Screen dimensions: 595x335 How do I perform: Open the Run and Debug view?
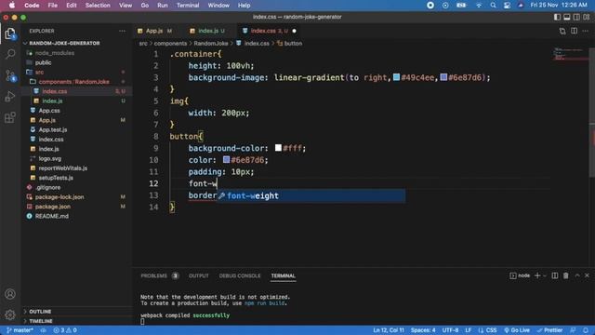coord(10,97)
